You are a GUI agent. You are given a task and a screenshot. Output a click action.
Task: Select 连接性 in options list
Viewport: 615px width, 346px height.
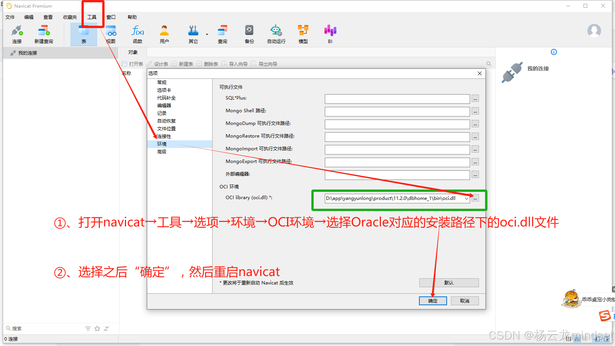point(164,136)
